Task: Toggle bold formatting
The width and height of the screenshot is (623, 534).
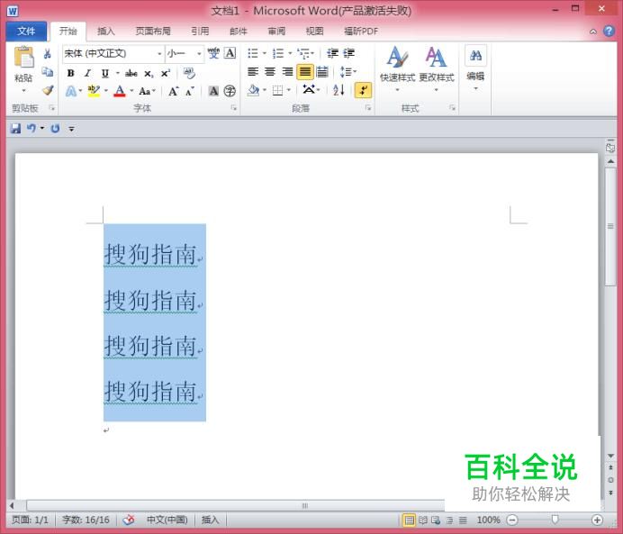Action: (71, 73)
